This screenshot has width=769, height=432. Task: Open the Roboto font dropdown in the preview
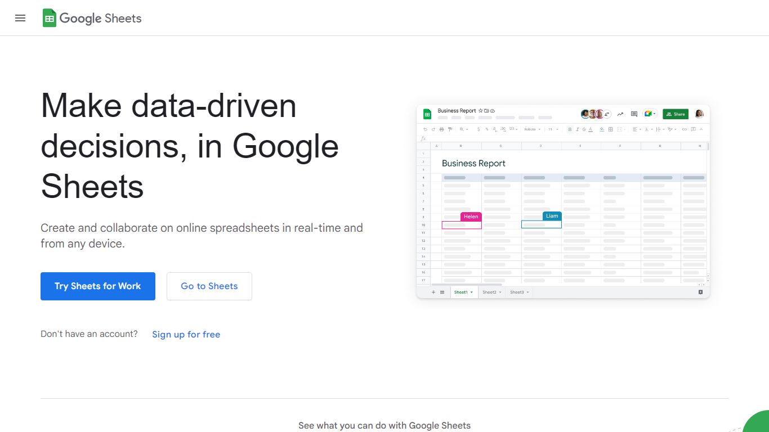pos(533,129)
